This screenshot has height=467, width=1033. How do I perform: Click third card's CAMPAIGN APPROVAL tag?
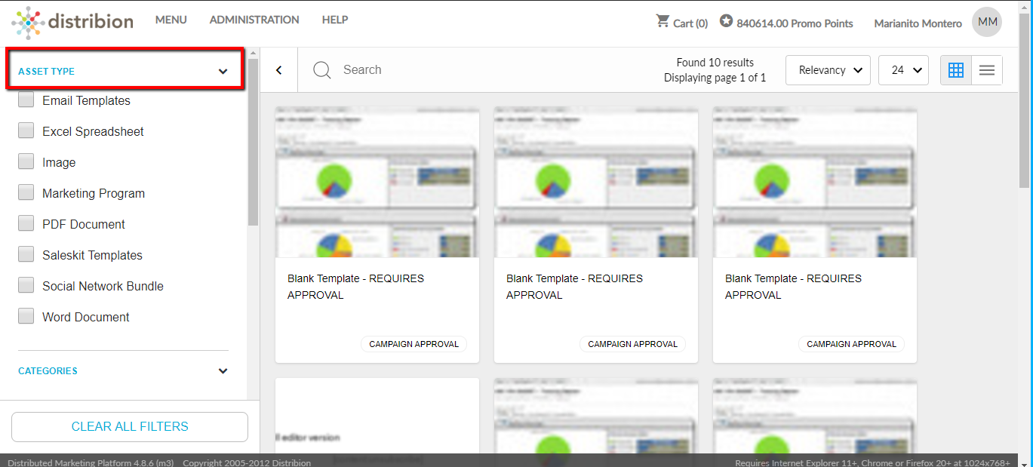pyautogui.click(x=852, y=344)
